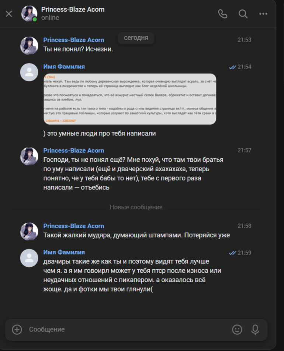Open the emoji picker smiley icon
This screenshot has height=351, width=284.
[237, 329]
